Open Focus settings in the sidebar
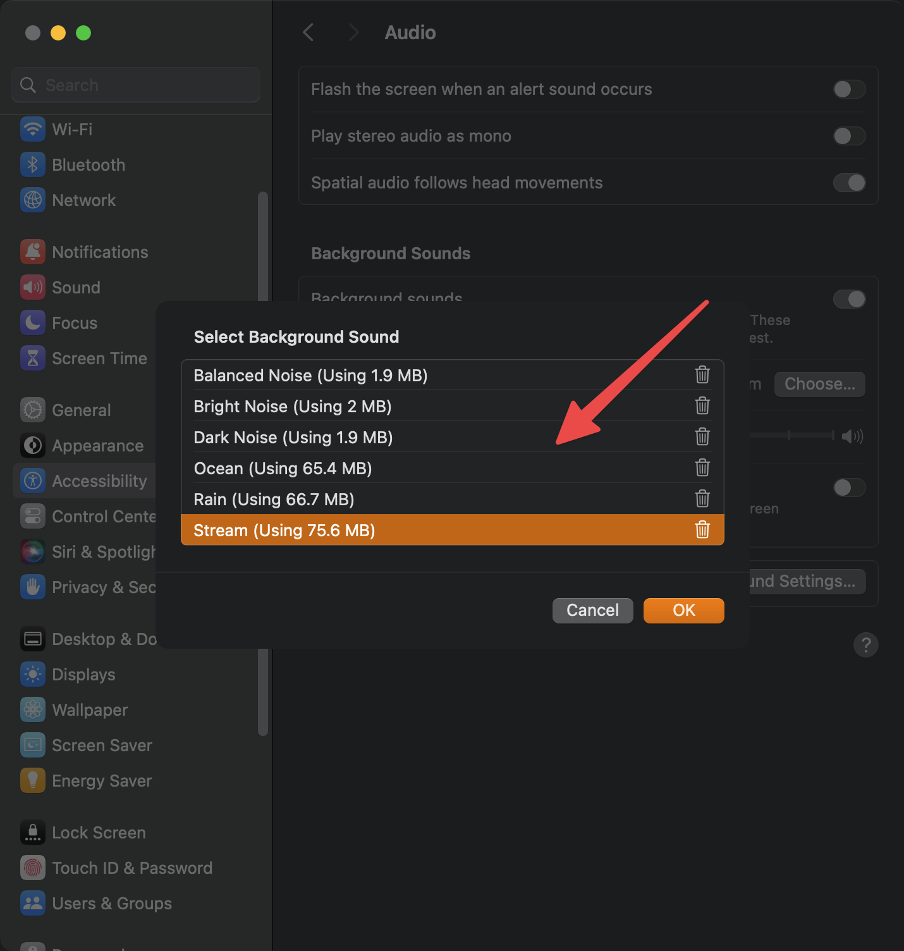 pos(74,322)
